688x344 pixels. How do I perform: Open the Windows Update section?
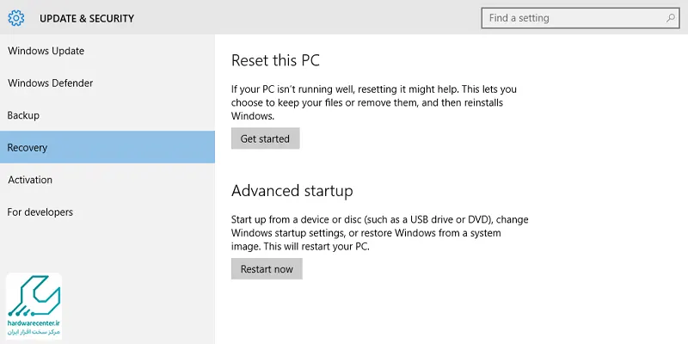tap(46, 51)
